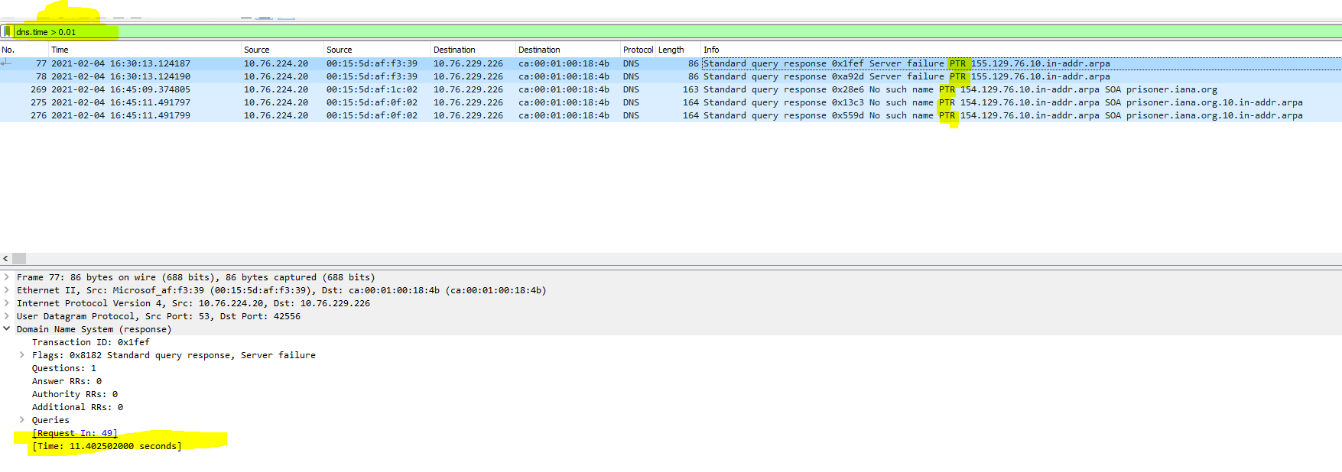Click the Info text with response 0x559d
Screen dimensions: 1342x472
coord(1003,115)
